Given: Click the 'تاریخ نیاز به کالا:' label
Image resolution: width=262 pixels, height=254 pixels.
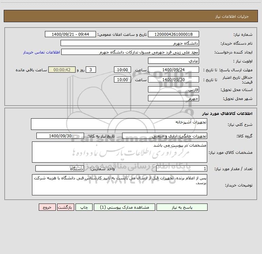Looking at the screenshot, I should (101, 136).
